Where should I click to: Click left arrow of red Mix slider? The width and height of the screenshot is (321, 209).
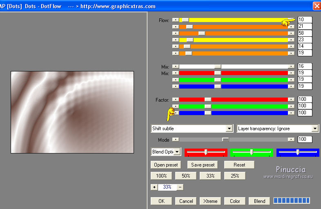(x=176, y=73)
